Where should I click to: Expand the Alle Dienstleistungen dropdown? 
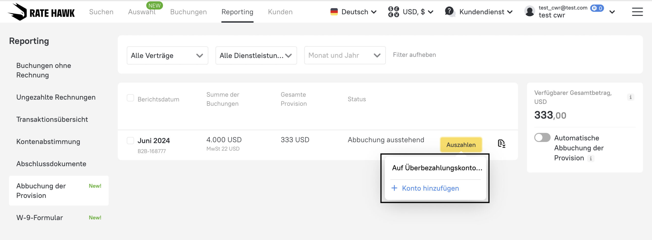click(x=256, y=56)
